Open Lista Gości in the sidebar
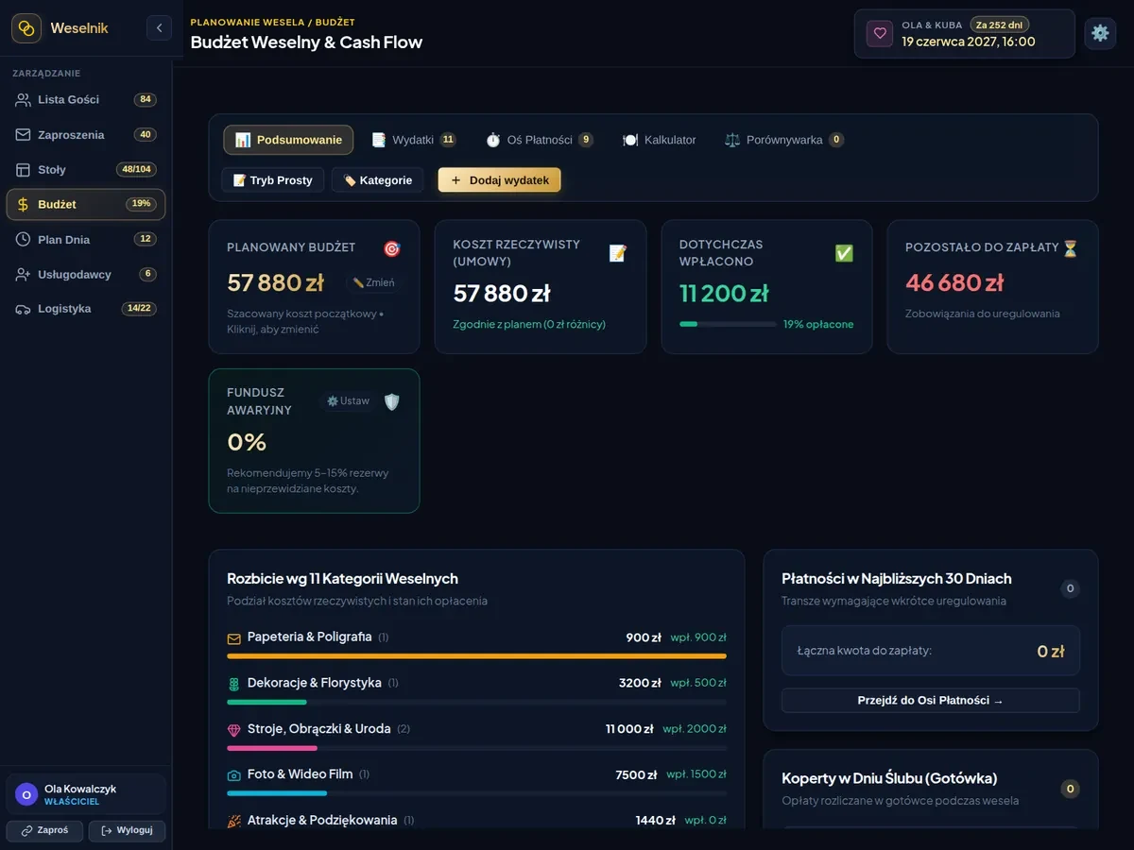 pos(86,100)
